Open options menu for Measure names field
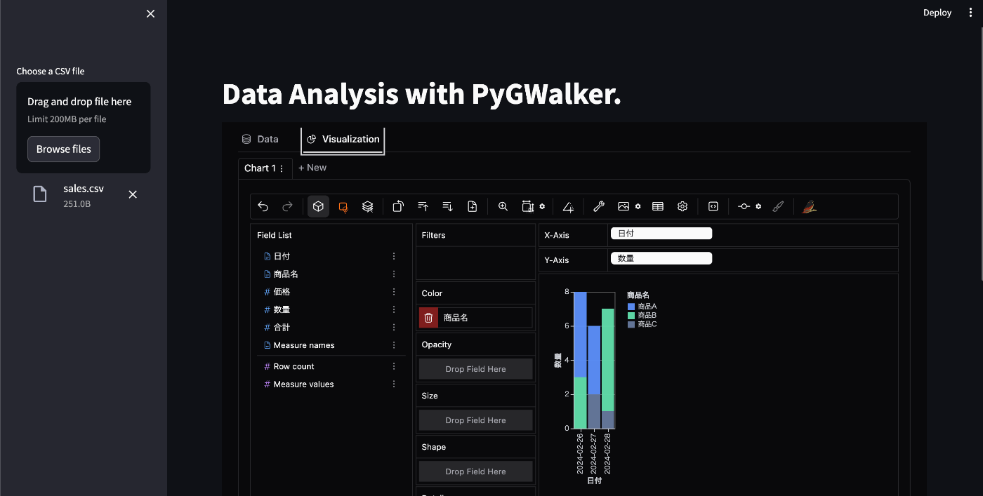Screen dimensions: 983x496 394,345
